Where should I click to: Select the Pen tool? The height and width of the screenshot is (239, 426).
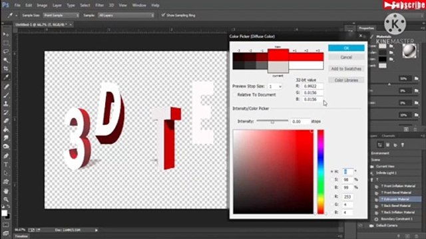(x=6, y=156)
